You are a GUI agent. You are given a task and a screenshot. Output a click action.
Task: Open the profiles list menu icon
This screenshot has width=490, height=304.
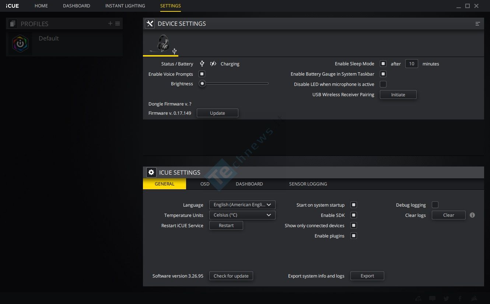point(118,24)
